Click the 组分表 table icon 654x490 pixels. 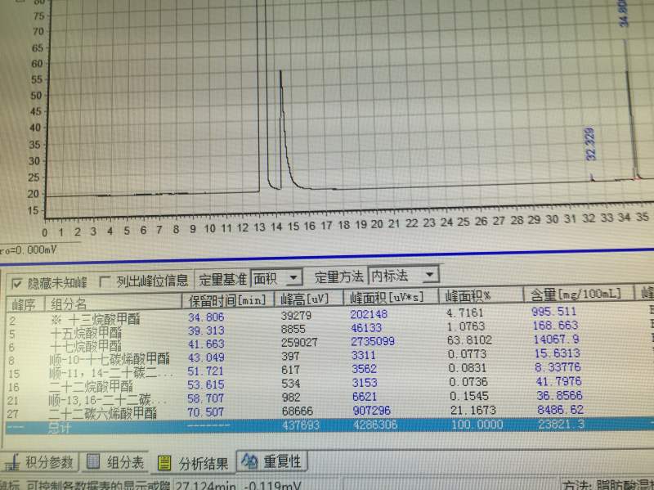(x=93, y=461)
